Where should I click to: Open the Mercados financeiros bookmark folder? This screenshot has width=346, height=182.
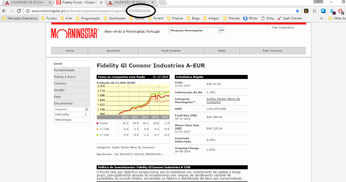click(x=20, y=18)
